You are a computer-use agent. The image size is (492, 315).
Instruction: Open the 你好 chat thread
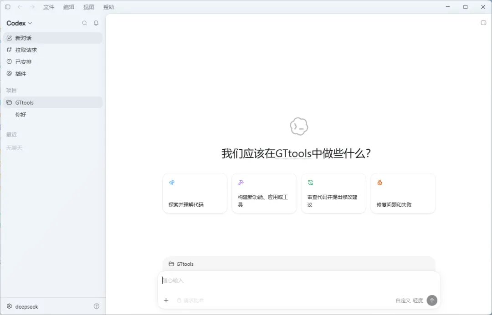[x=53, y=114]
